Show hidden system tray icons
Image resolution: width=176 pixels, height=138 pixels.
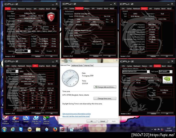(x=152, y=129)
